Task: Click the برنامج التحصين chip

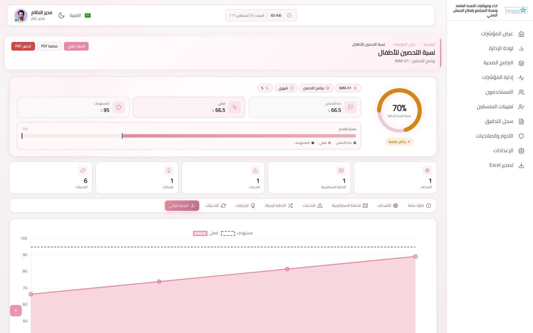Action: click(x=316, y=88)
